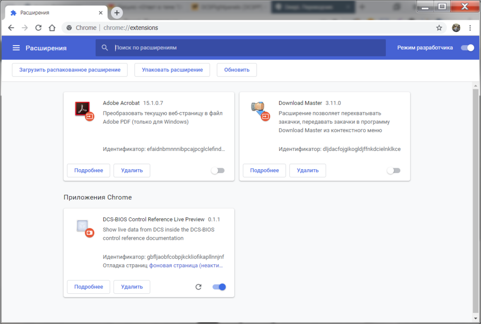The width and height of the screenshot is (481, 324).
Task: Click the search magnifier icon
Action: click(104, 48)
